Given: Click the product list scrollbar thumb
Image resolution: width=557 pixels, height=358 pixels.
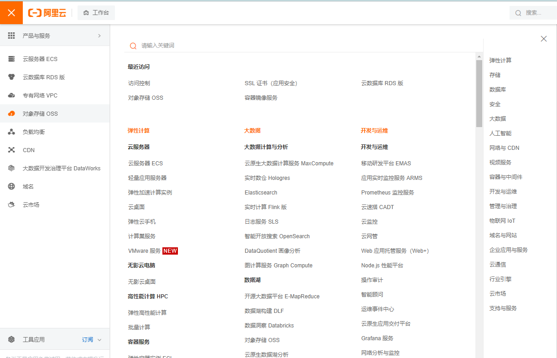Looking at the screenshot, I should pyautogui.click(x=479, y=93).
